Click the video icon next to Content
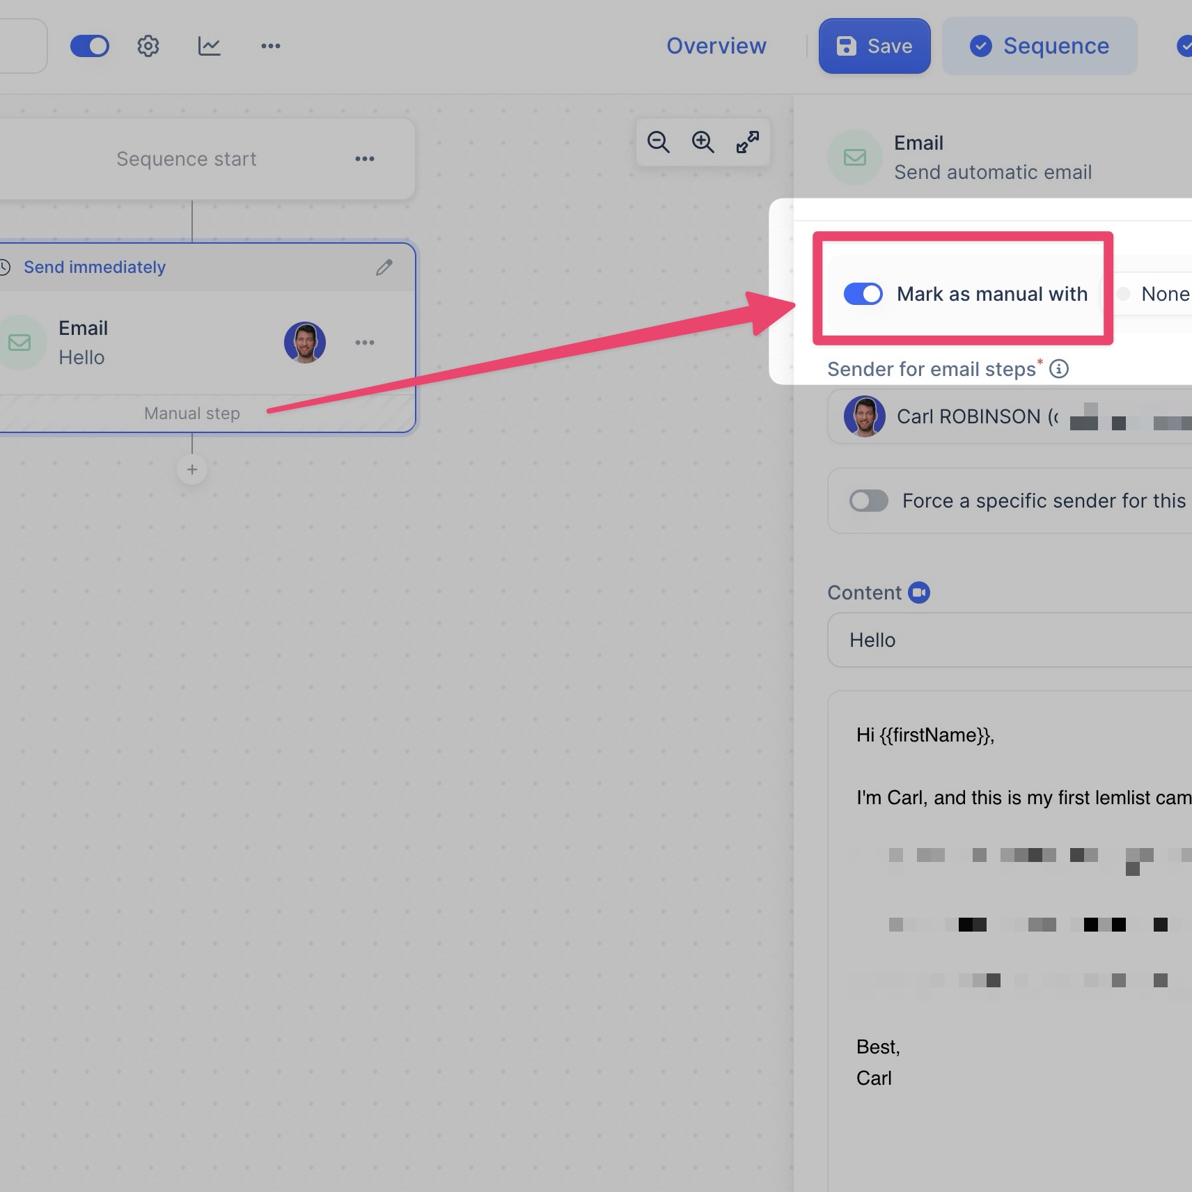Viewport: 1192px width, 1192px height. coord(919,593)
